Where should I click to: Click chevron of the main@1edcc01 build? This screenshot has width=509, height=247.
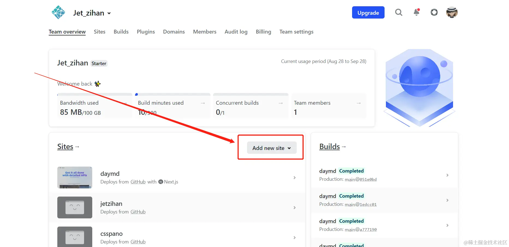tap(447, 200)
